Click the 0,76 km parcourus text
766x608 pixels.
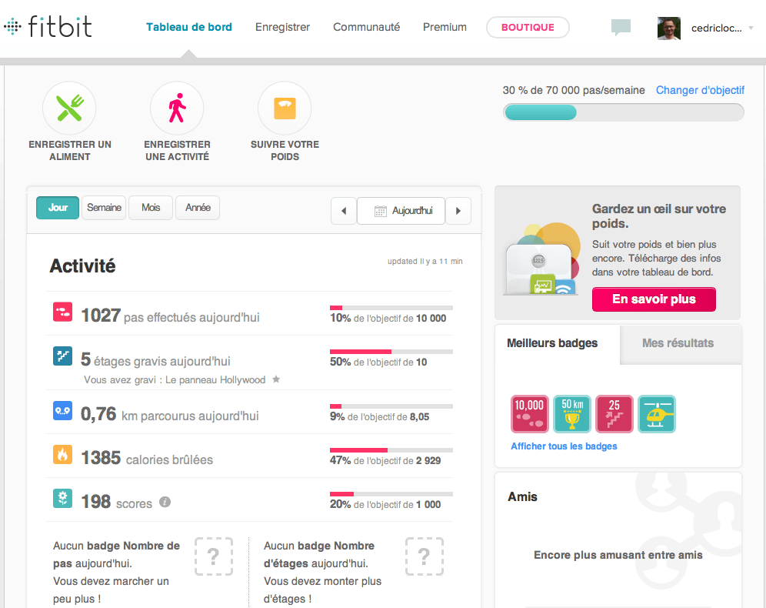pos(169,415)
